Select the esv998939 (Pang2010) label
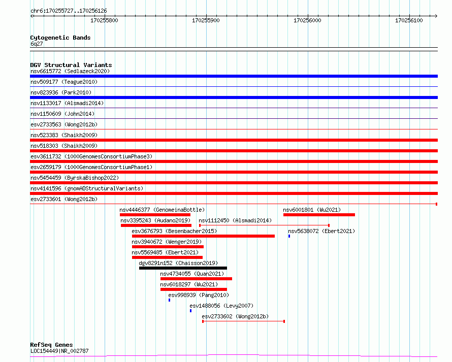Image resolution: width=452 pixels, height=362 pixels. coord(199,295)
